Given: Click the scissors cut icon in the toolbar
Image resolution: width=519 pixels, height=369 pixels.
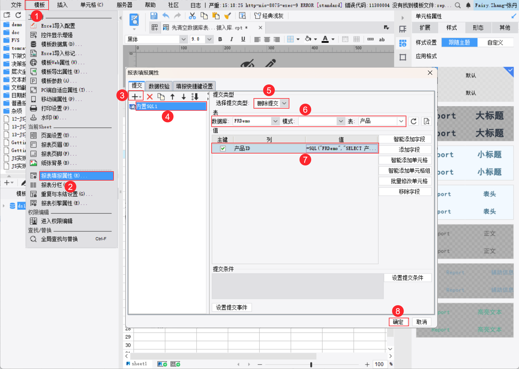Looking at the screenshot, I should click(x=192, y=16).
